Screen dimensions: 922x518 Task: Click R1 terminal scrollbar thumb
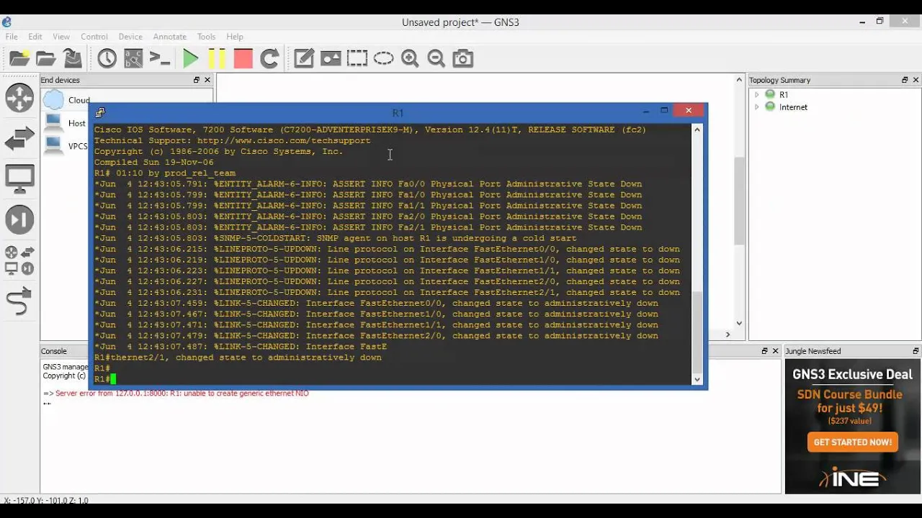697,331
